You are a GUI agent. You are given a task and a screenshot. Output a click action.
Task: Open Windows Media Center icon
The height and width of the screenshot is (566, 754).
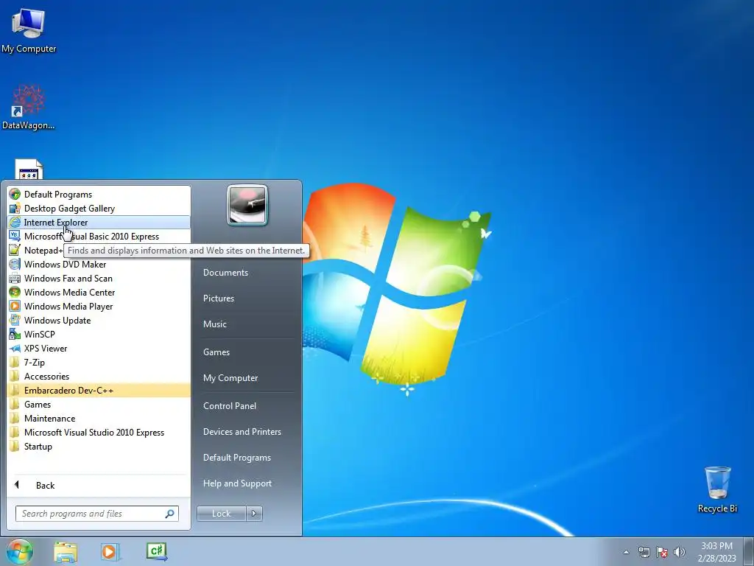pyautogui.click(x=15, y=292)
